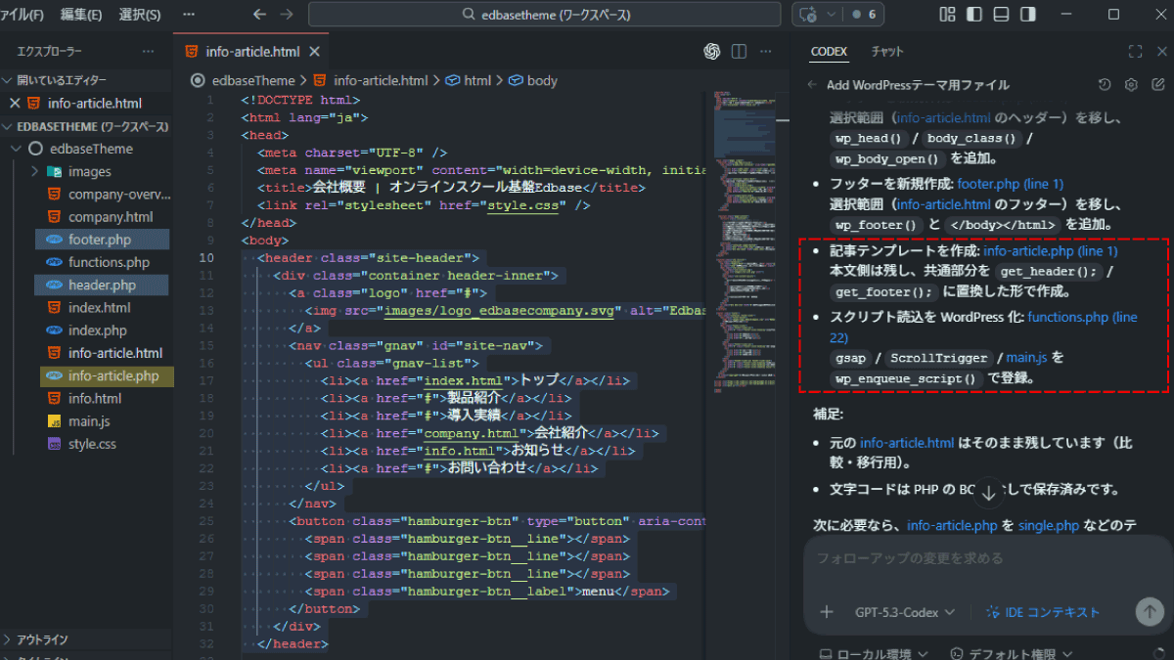The height and width of the screenshot is (660, 1174).
Task: Open Codex from the editor title icon
Action: [x=712, y=51]
